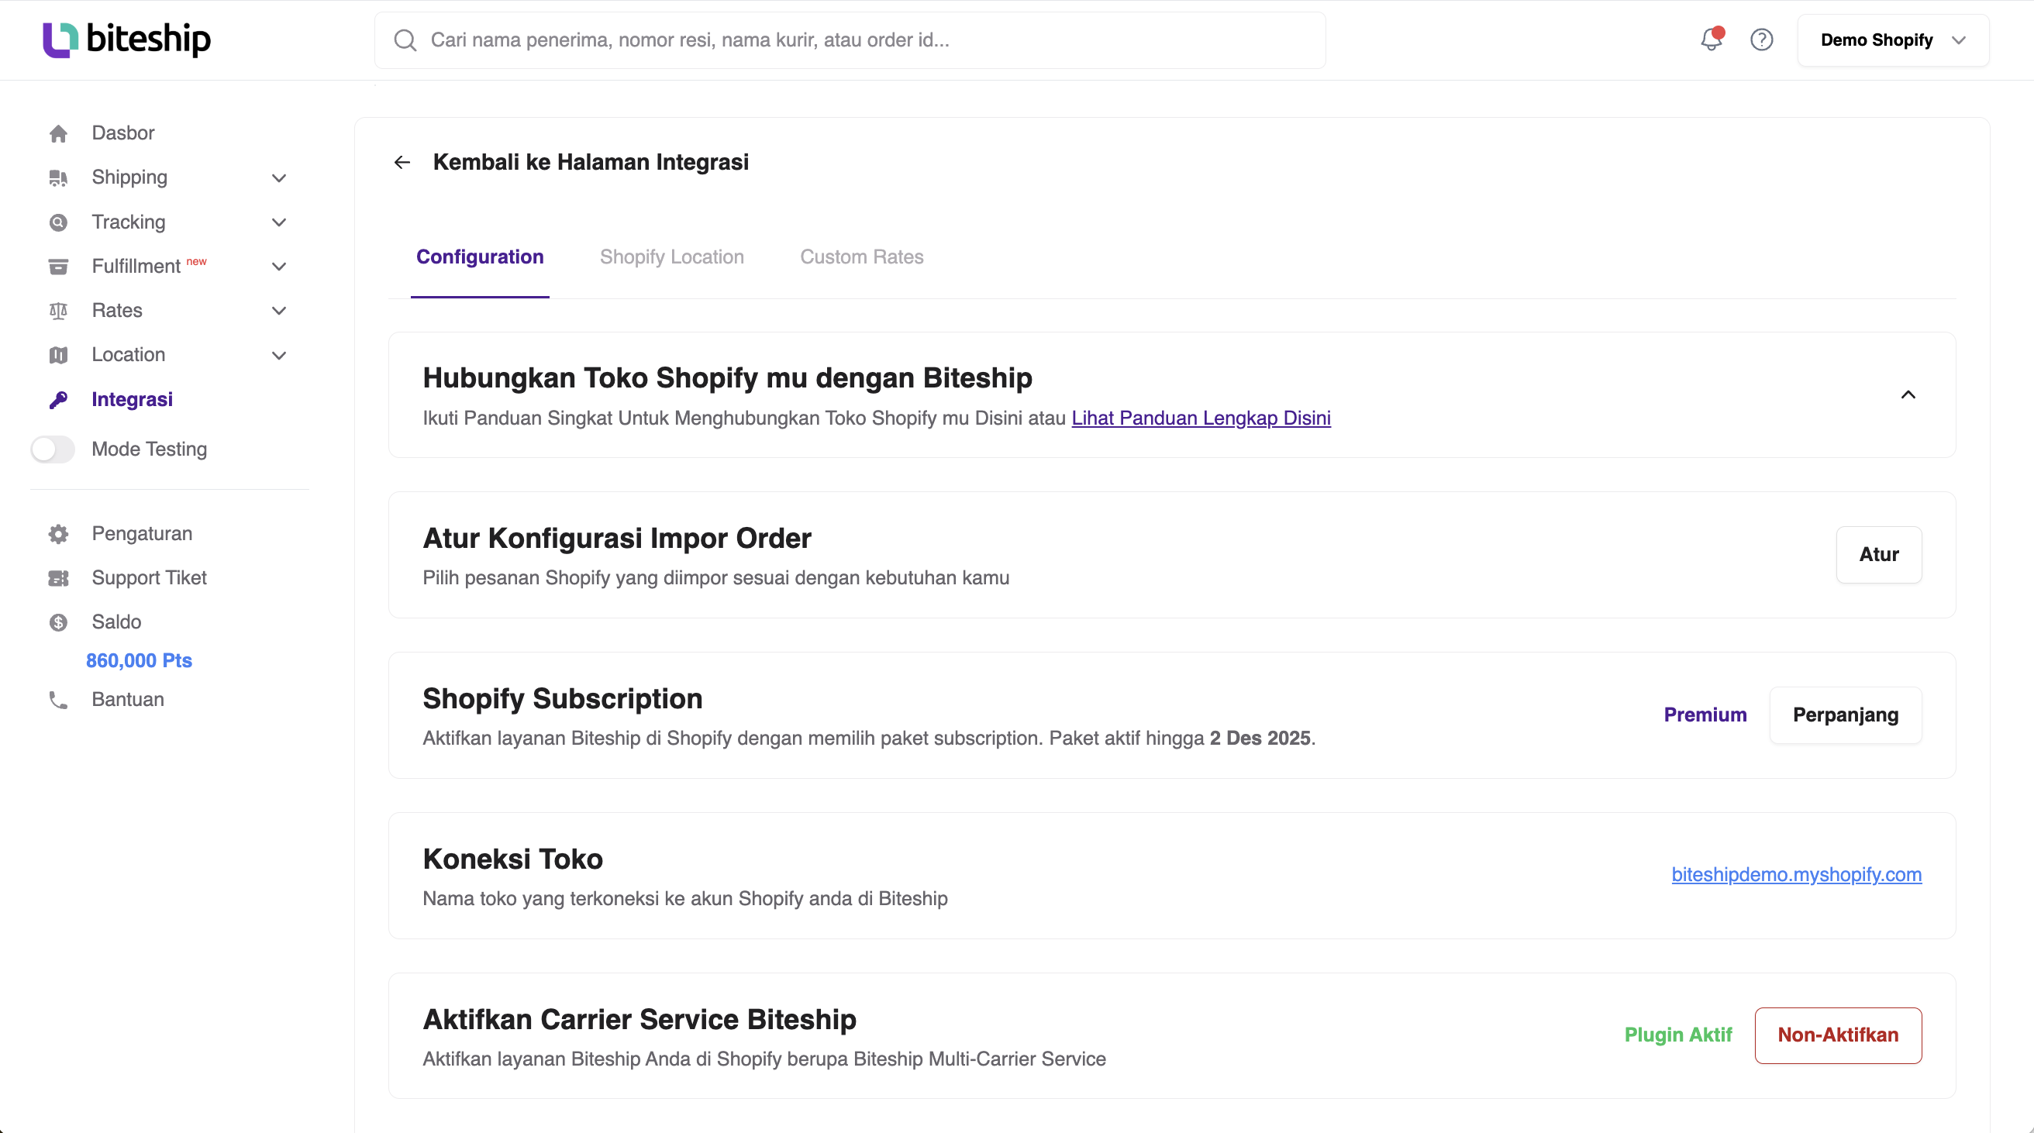Click the Location map icon

pos(57,355)
